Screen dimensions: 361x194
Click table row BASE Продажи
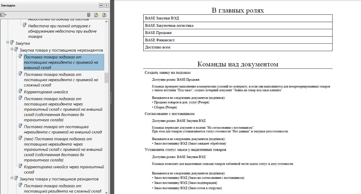(237, 32)
